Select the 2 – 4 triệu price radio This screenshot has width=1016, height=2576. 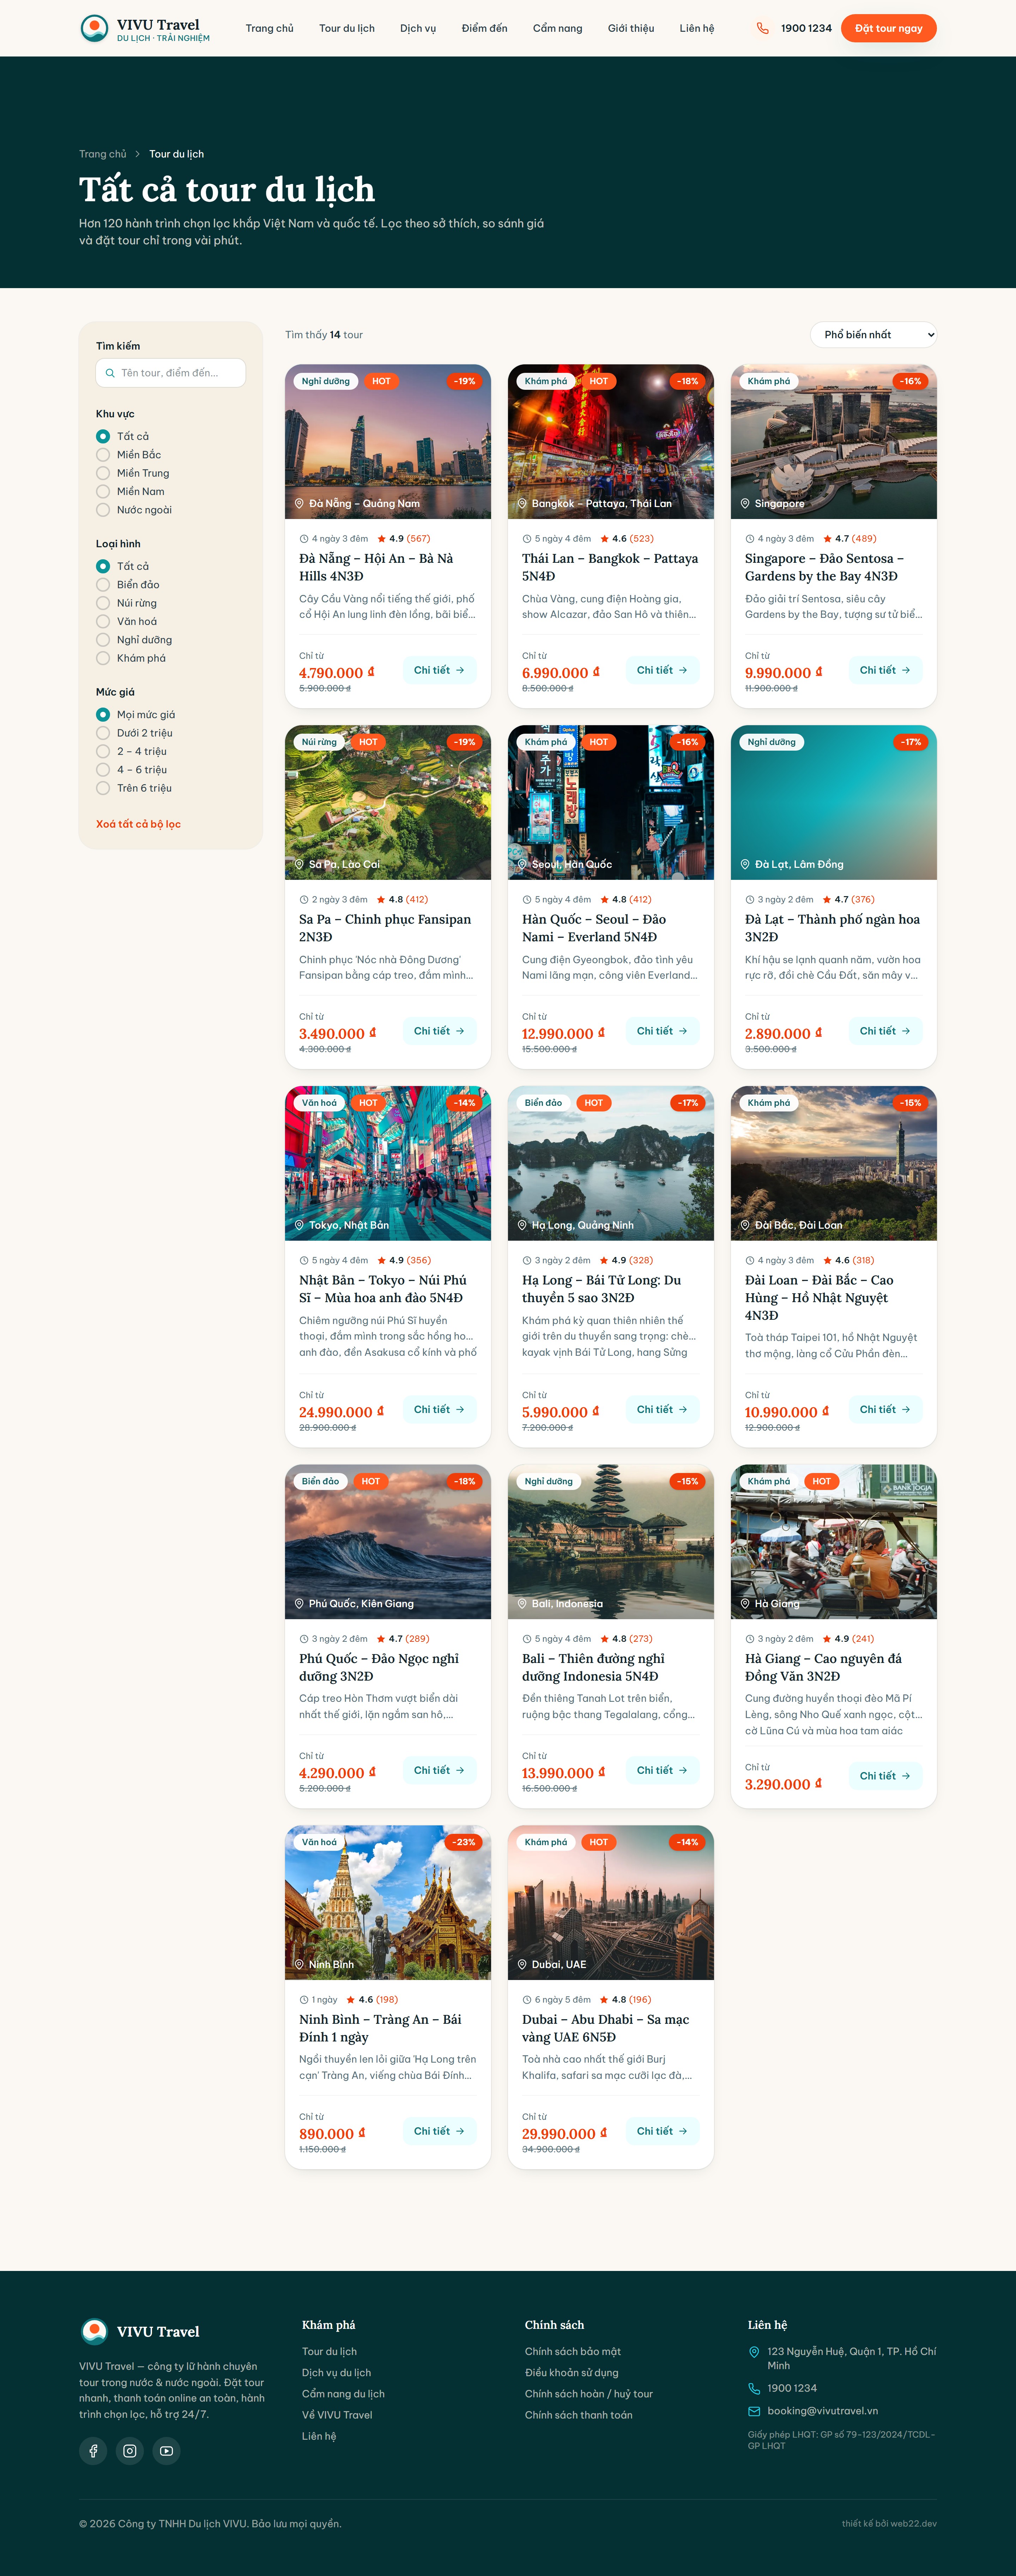pyautogui.click(x=103, y=751)
